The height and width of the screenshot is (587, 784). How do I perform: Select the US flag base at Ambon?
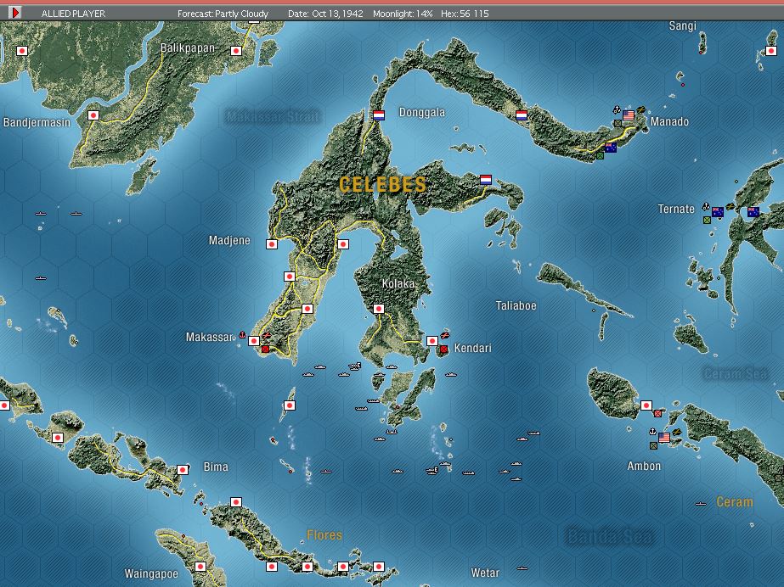click(664, 438)
